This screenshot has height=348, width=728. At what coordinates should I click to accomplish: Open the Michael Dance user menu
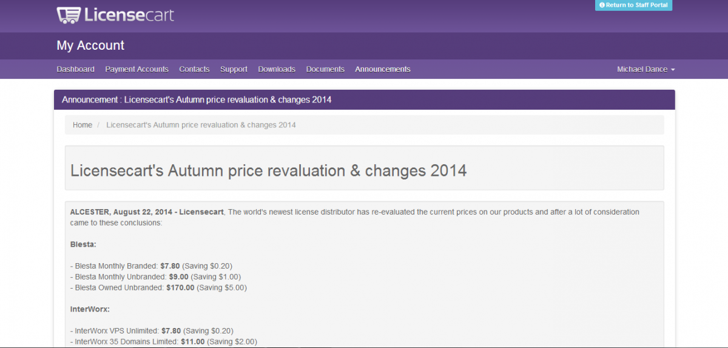click(646, 69)
